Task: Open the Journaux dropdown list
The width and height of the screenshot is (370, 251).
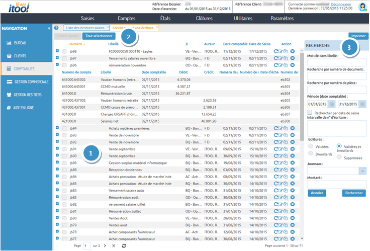Action: click(362, 171)
